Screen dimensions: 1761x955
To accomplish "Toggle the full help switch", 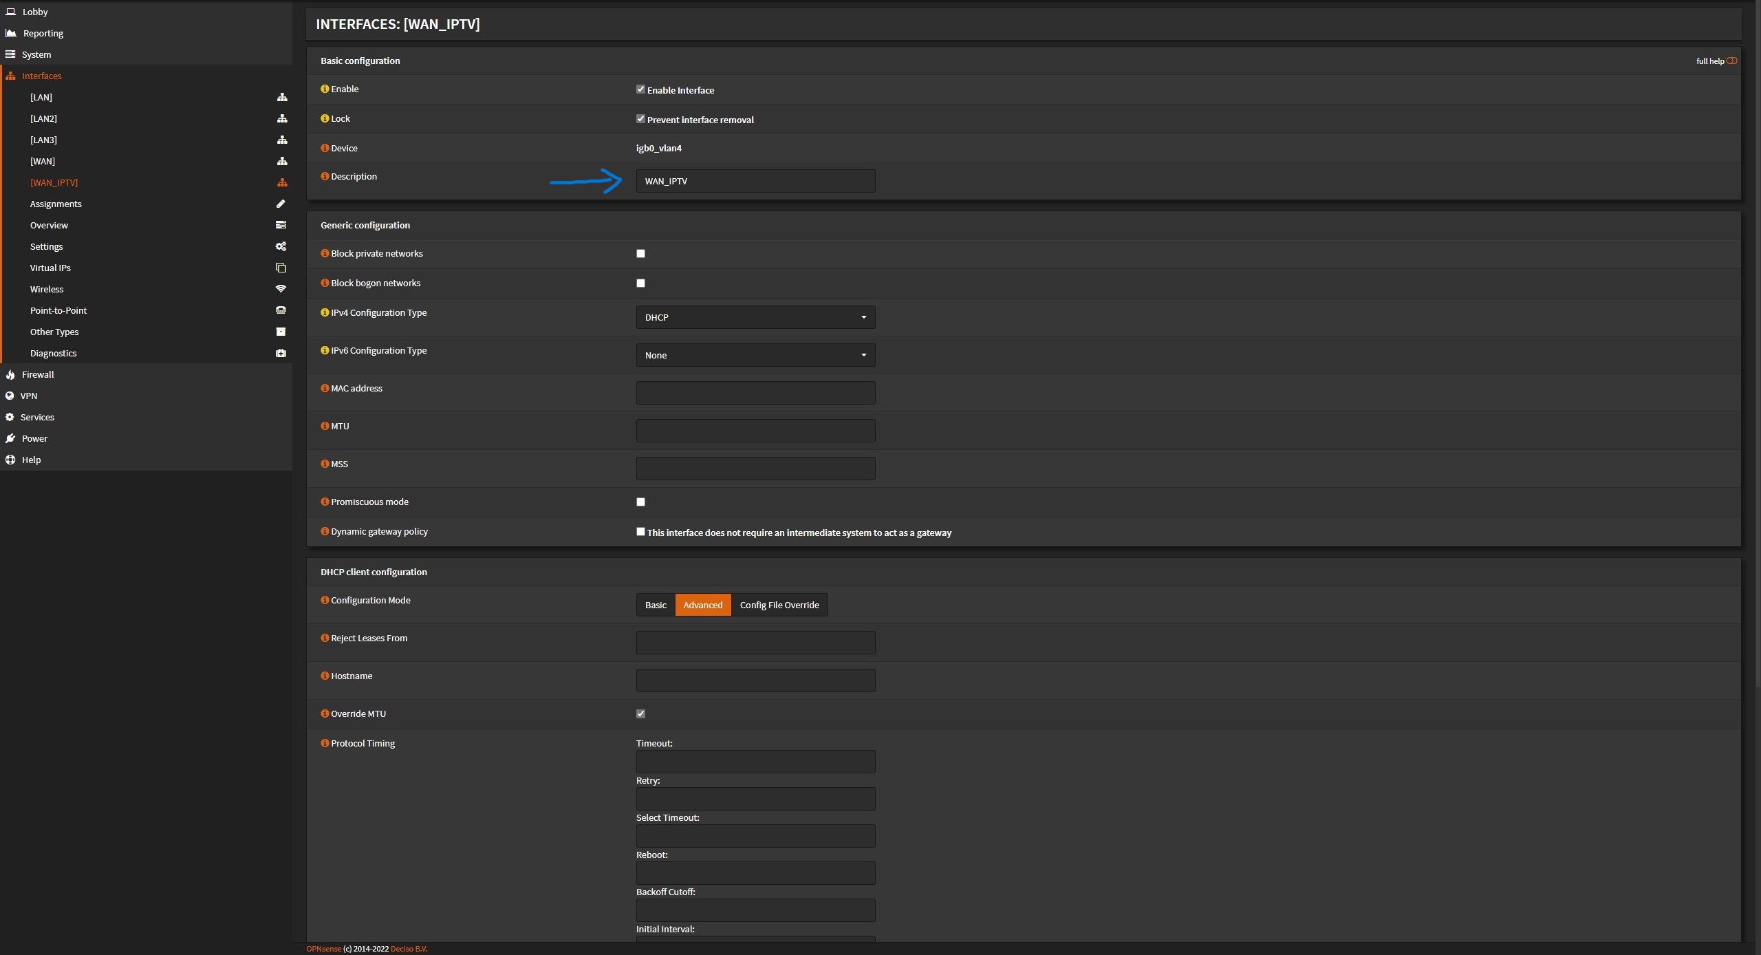I will (1731, 61).
